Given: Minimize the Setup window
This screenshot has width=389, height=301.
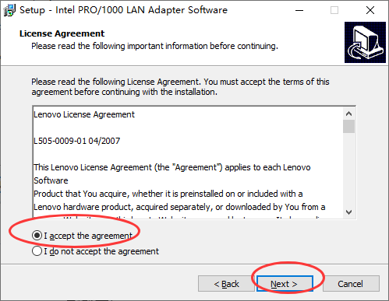Looking at the screenshot, I should [x=299, y=10].
